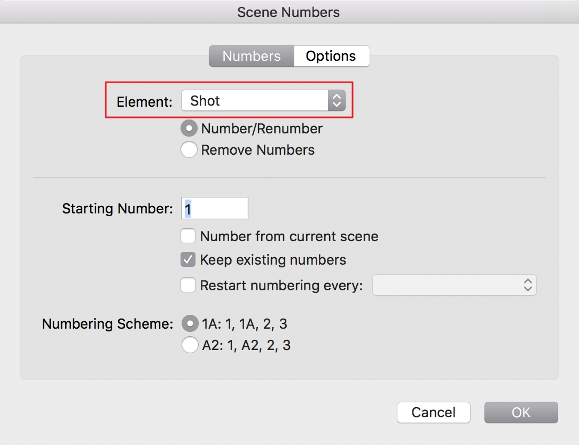Open the Options tab
Viewport: 579px width, 445px height.
click(x=331, y=56)
